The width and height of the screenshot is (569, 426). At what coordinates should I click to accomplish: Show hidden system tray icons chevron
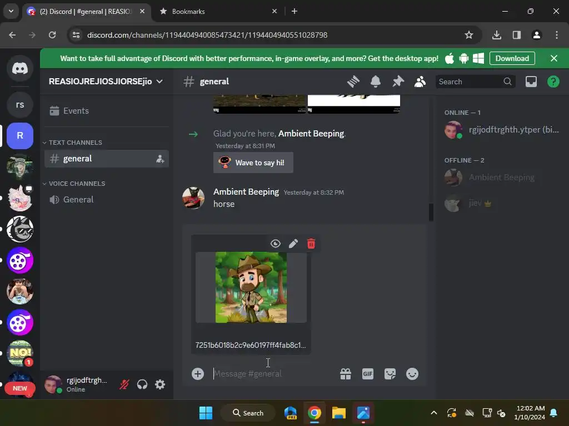click(433, 413)
